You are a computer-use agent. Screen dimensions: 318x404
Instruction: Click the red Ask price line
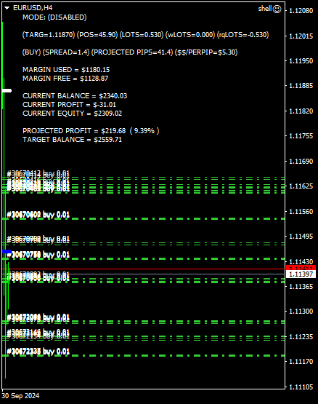coord(144,269)
